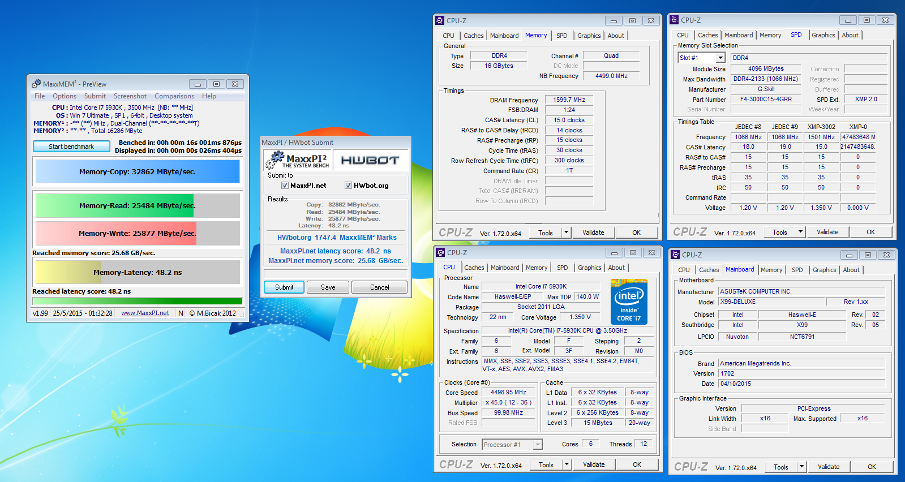Click the Intel Core i7 badge logo
Screen dimensions: 905x482
(629, 301)
